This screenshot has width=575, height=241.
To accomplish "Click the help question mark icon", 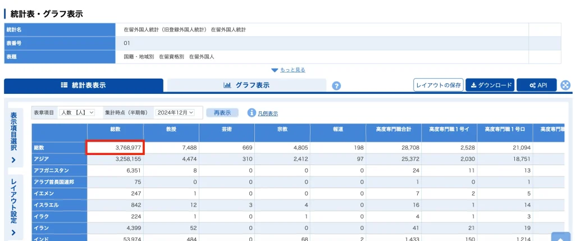I will 337,86.
